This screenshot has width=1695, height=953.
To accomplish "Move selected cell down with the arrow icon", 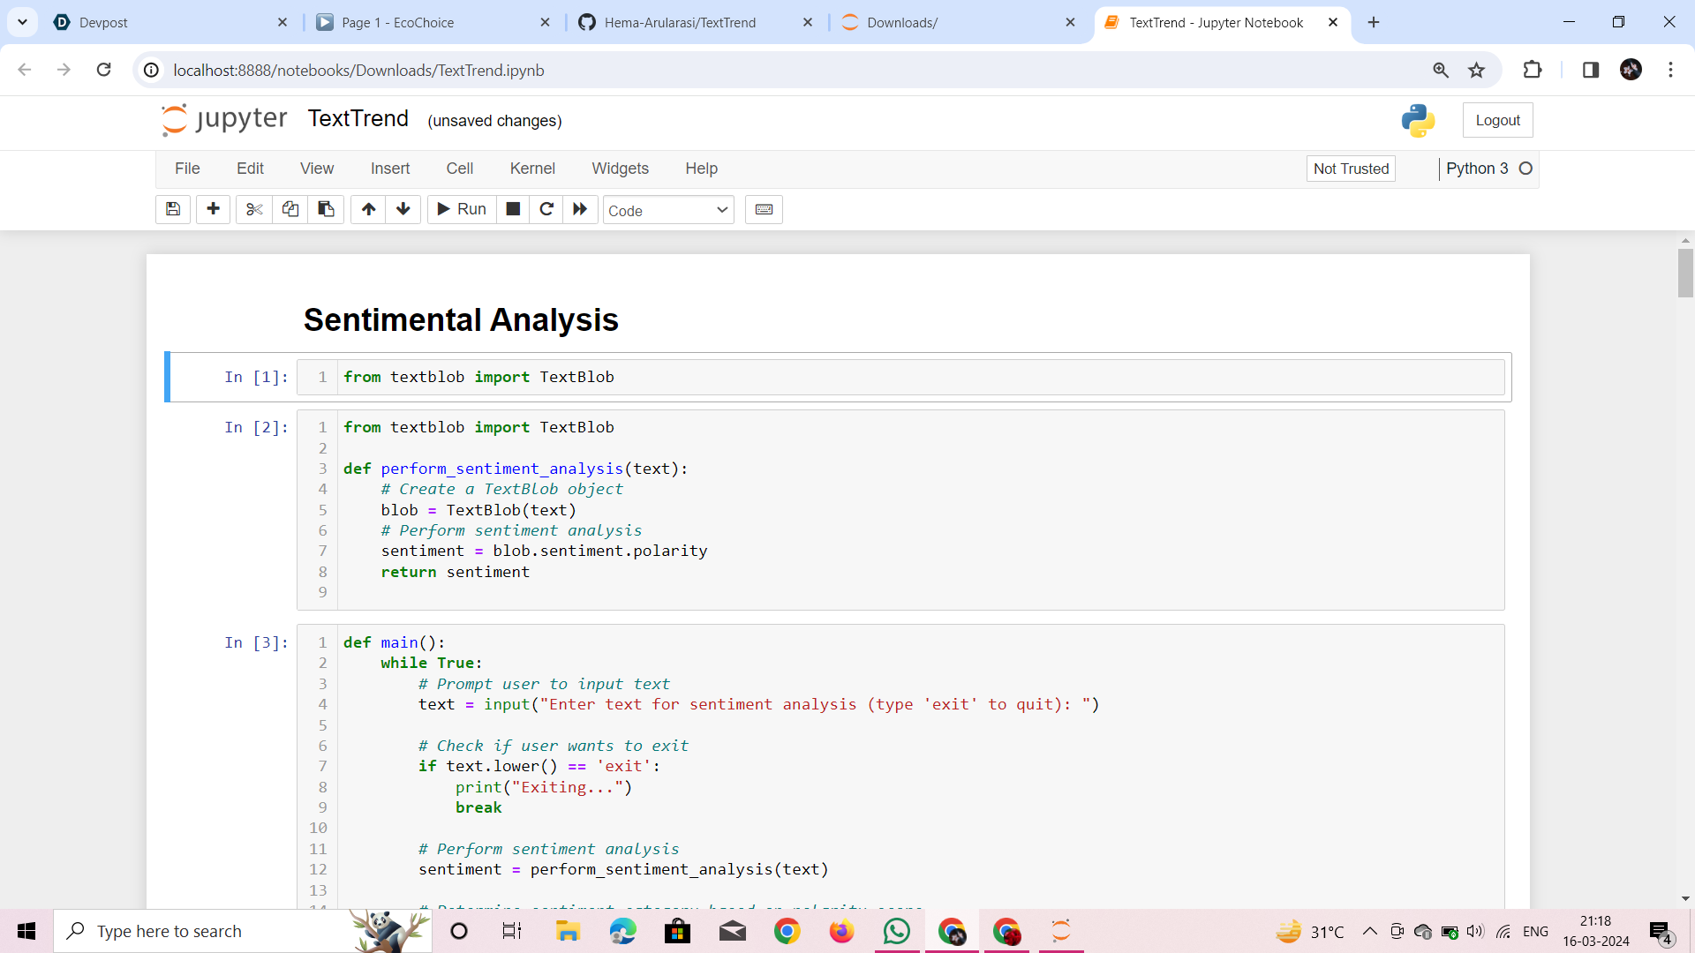I will click(403, 209).
